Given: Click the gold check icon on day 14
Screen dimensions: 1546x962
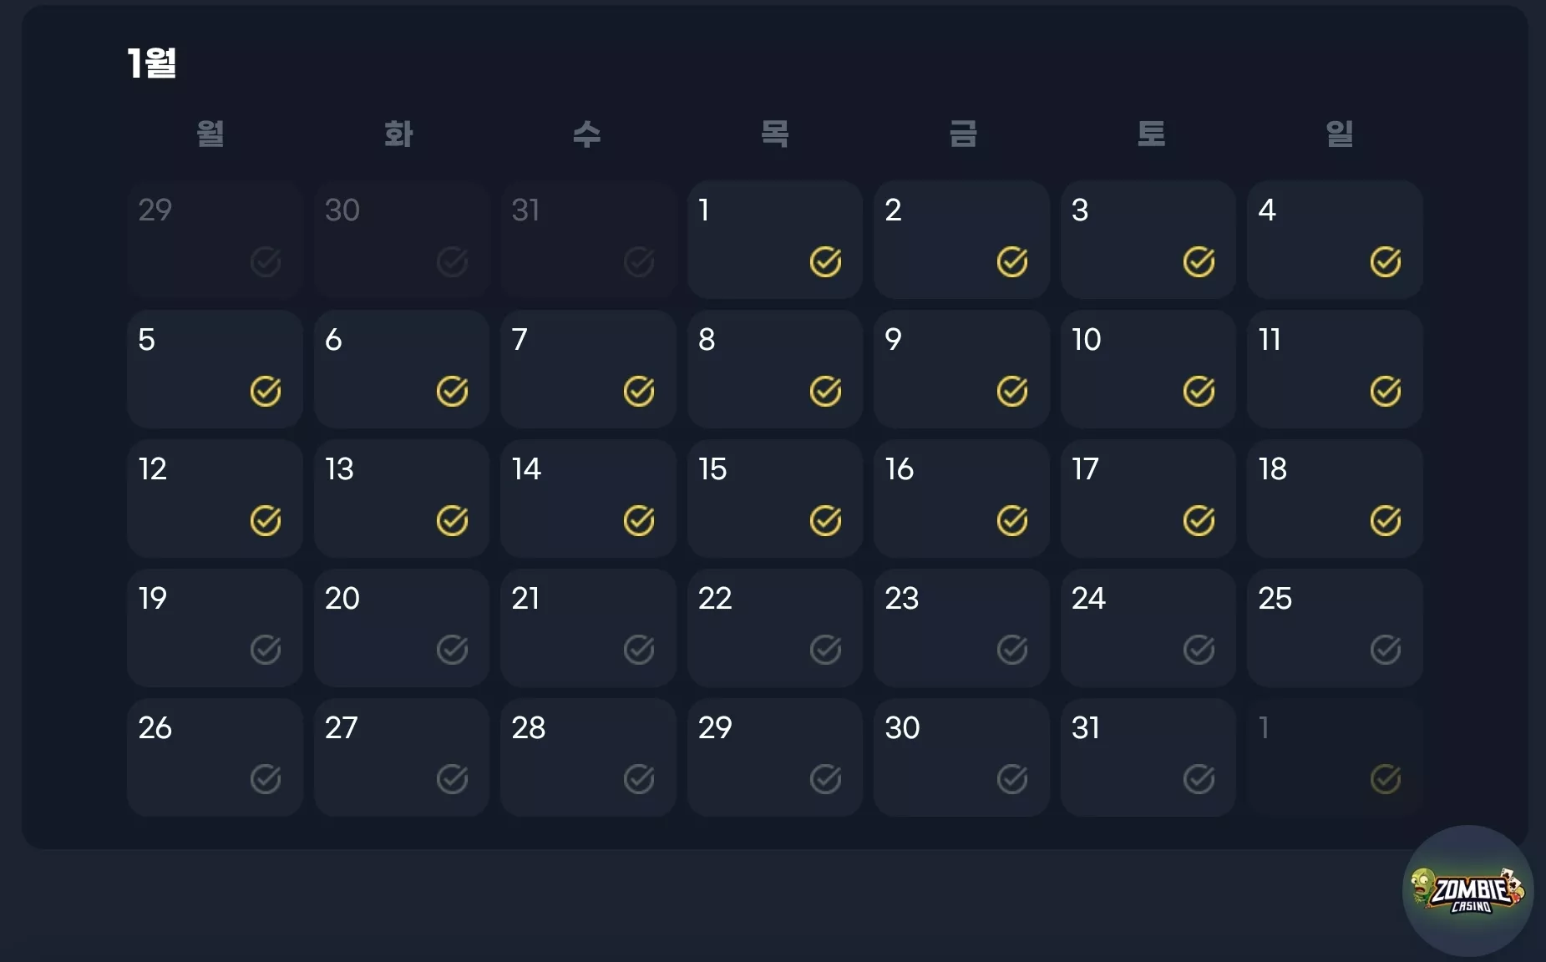Looking at the screenshot, I should tap(639, 521).
